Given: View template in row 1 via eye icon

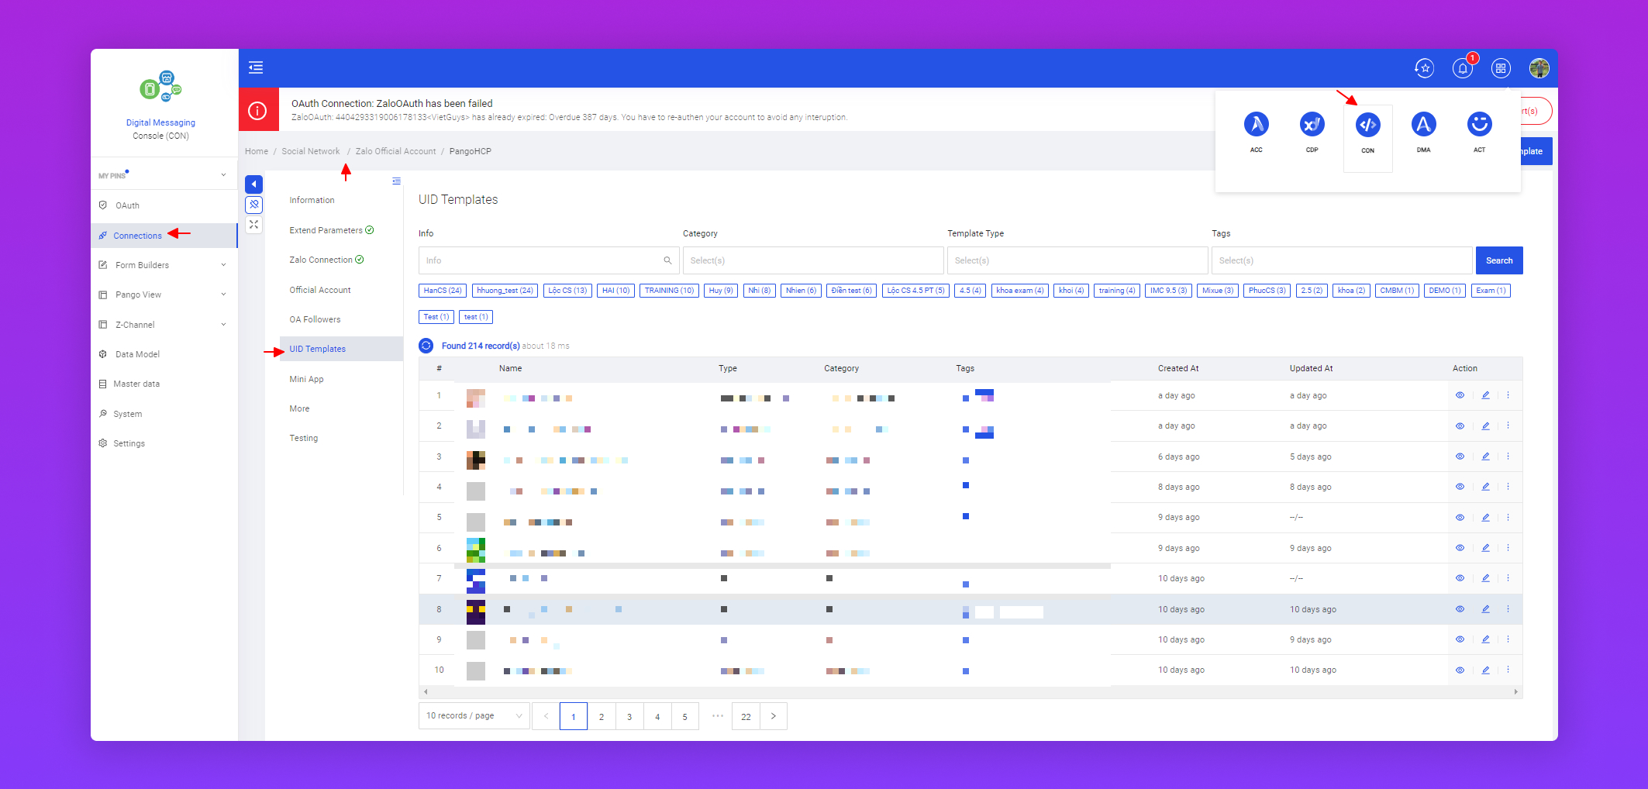Looking at the screenshot, I should click(x=1460, y=395).
